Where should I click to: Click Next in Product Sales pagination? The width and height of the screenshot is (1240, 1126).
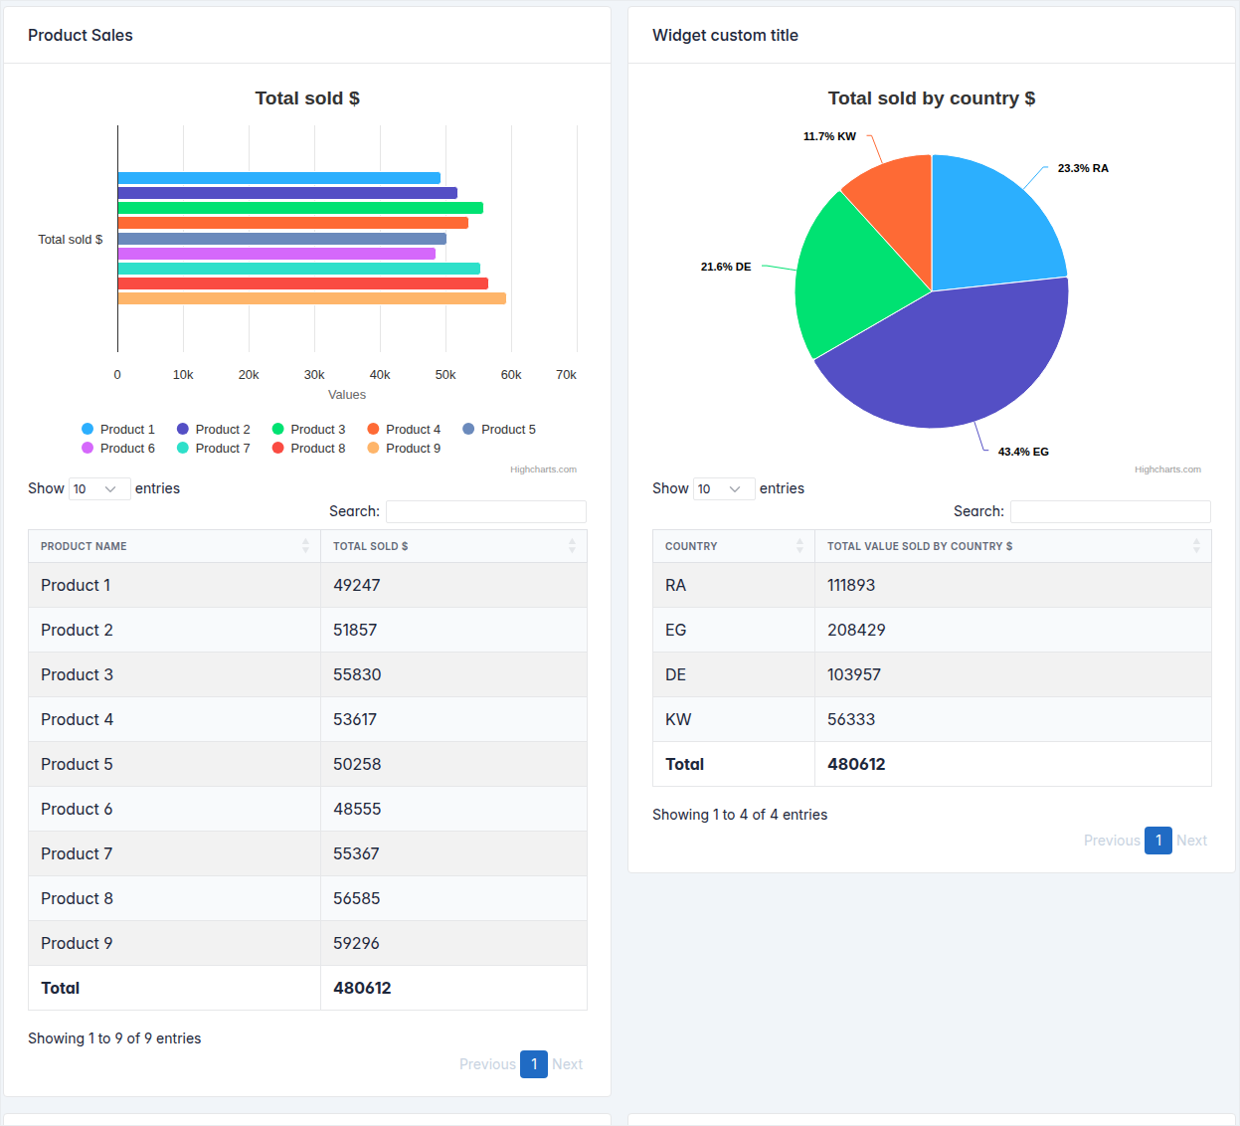click(567, 1064)
